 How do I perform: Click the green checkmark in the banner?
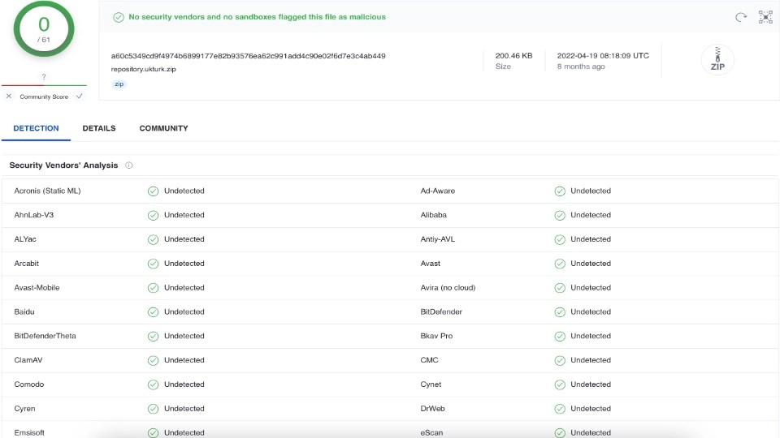pyautogui.click(x=119, y=17)
